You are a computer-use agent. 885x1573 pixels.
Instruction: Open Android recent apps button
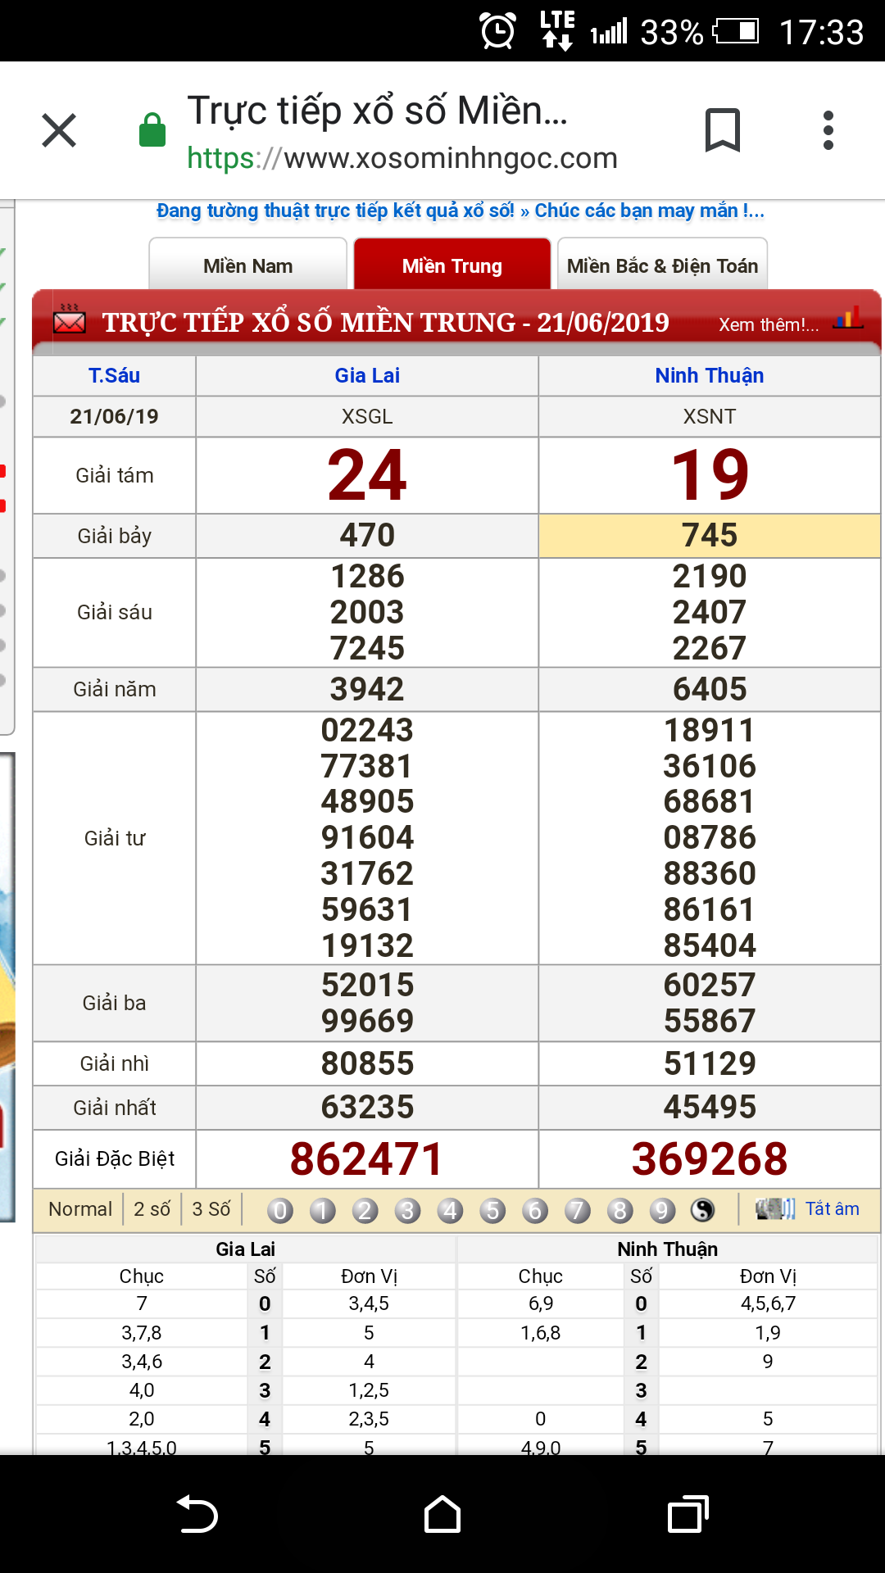point(688,1514)
